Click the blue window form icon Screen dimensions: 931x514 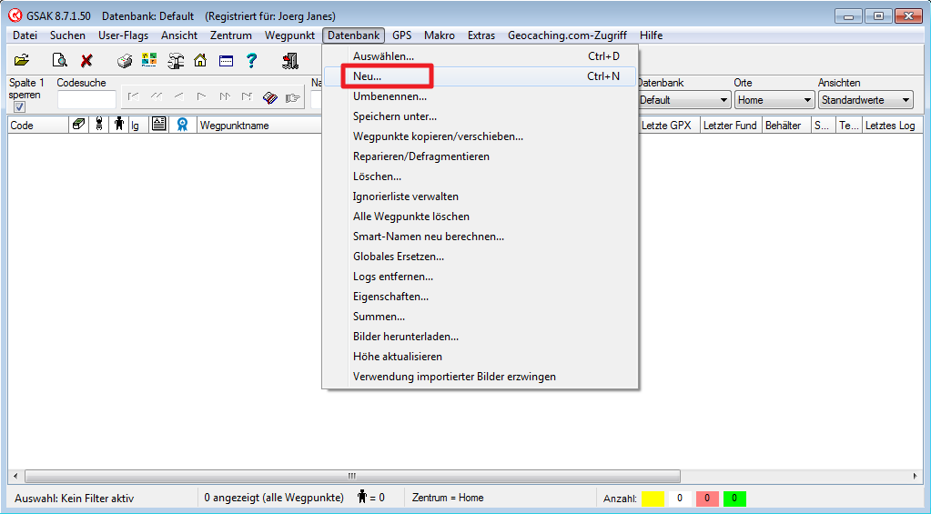tap(226, 60)
